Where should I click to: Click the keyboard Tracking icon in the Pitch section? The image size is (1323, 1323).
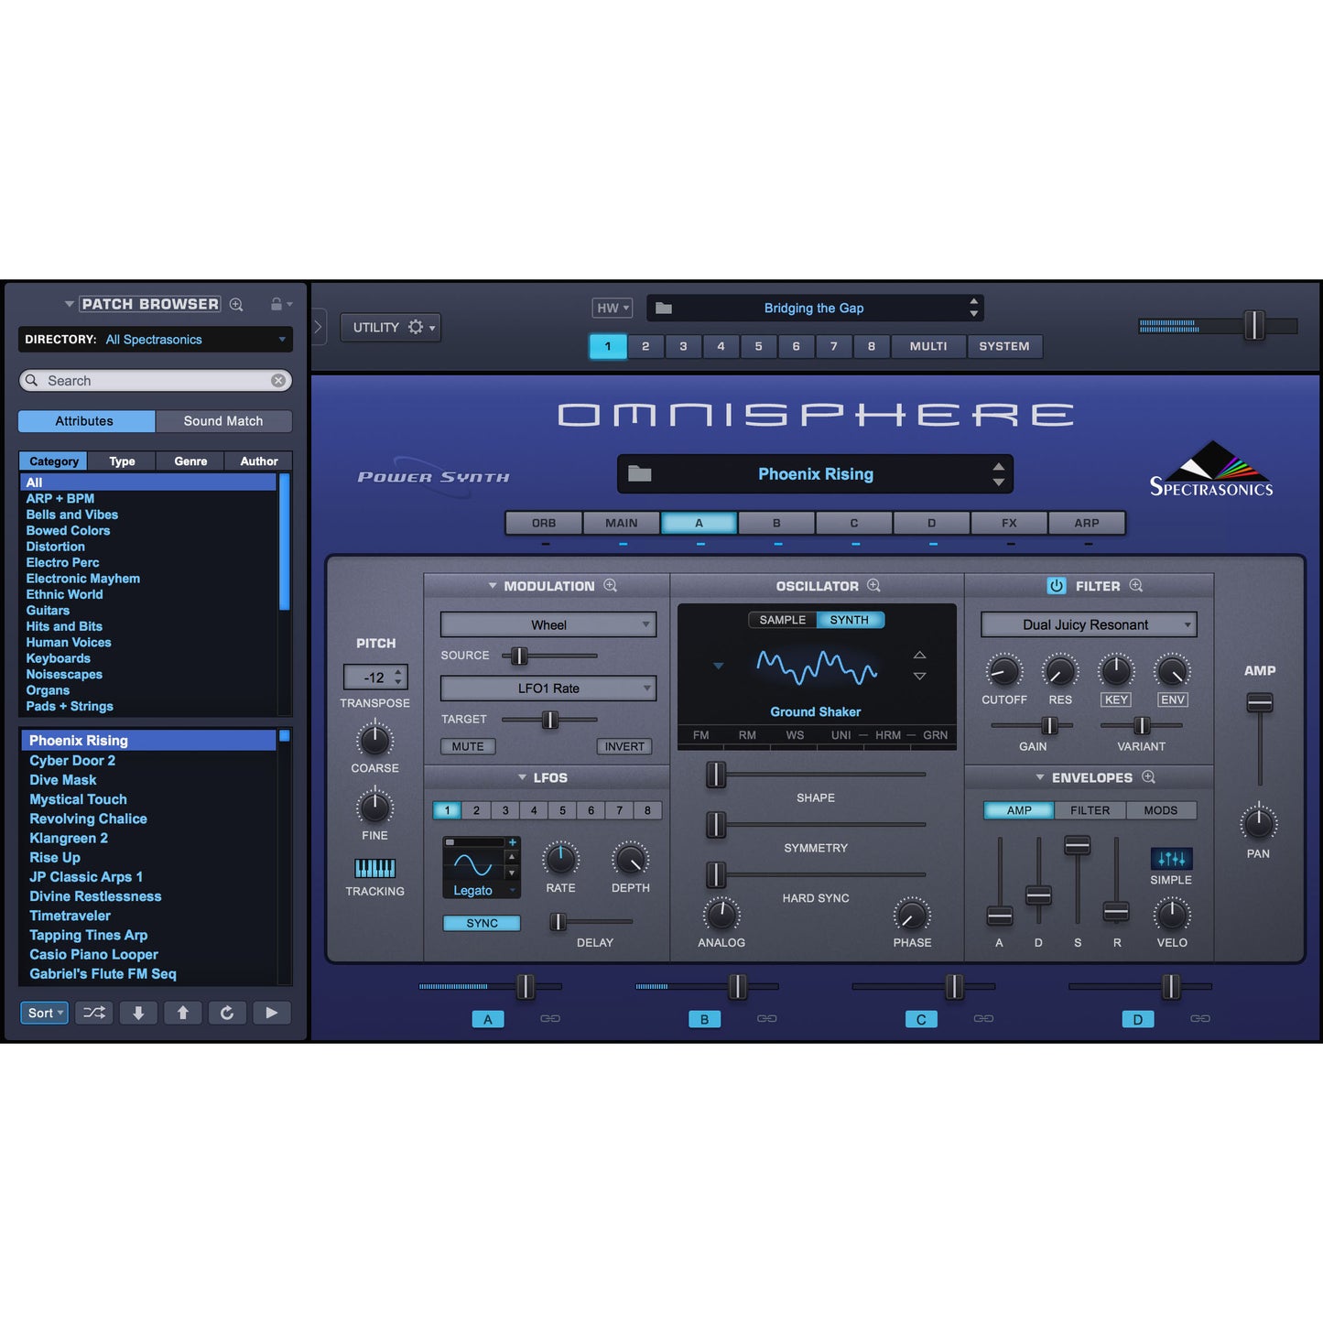coord(374,868)
